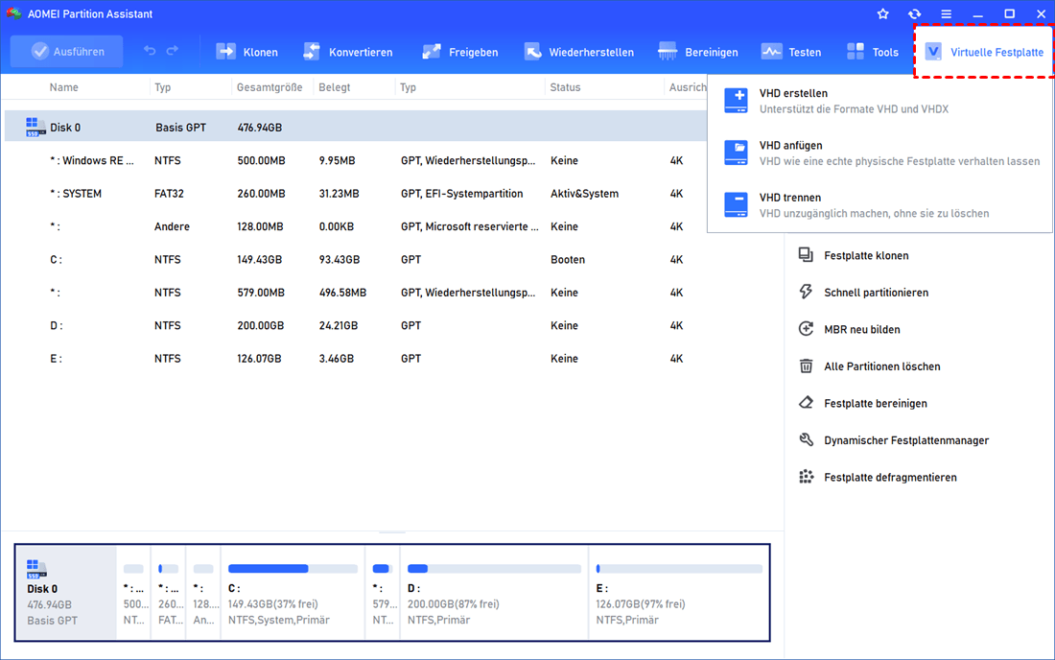
Task: Click the wrench Dynamischer Festplattenmanager icon
Action: tap(806, 439)
